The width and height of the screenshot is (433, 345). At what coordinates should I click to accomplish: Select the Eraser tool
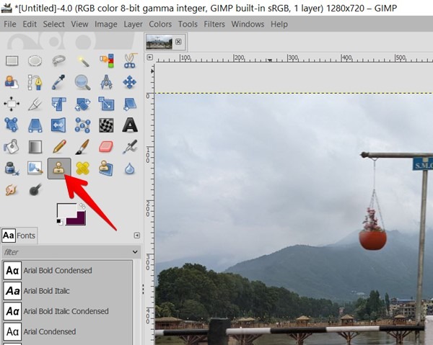coord(106,147)
